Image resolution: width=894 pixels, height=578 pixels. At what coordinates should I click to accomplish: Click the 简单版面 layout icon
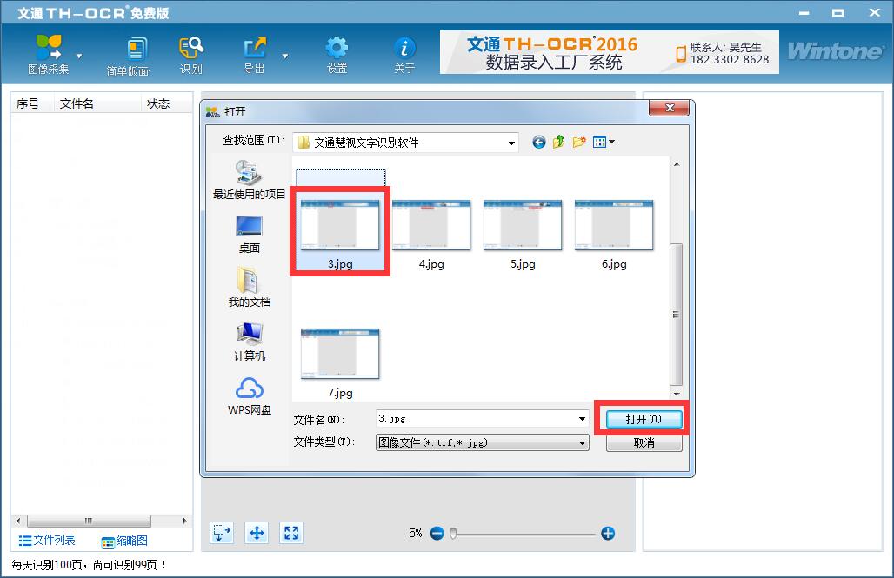click(136, 48)
